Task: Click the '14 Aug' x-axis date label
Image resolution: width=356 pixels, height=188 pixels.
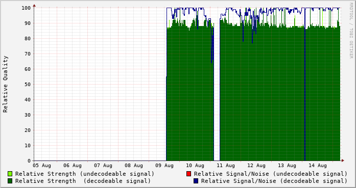Action: point(318,166)
